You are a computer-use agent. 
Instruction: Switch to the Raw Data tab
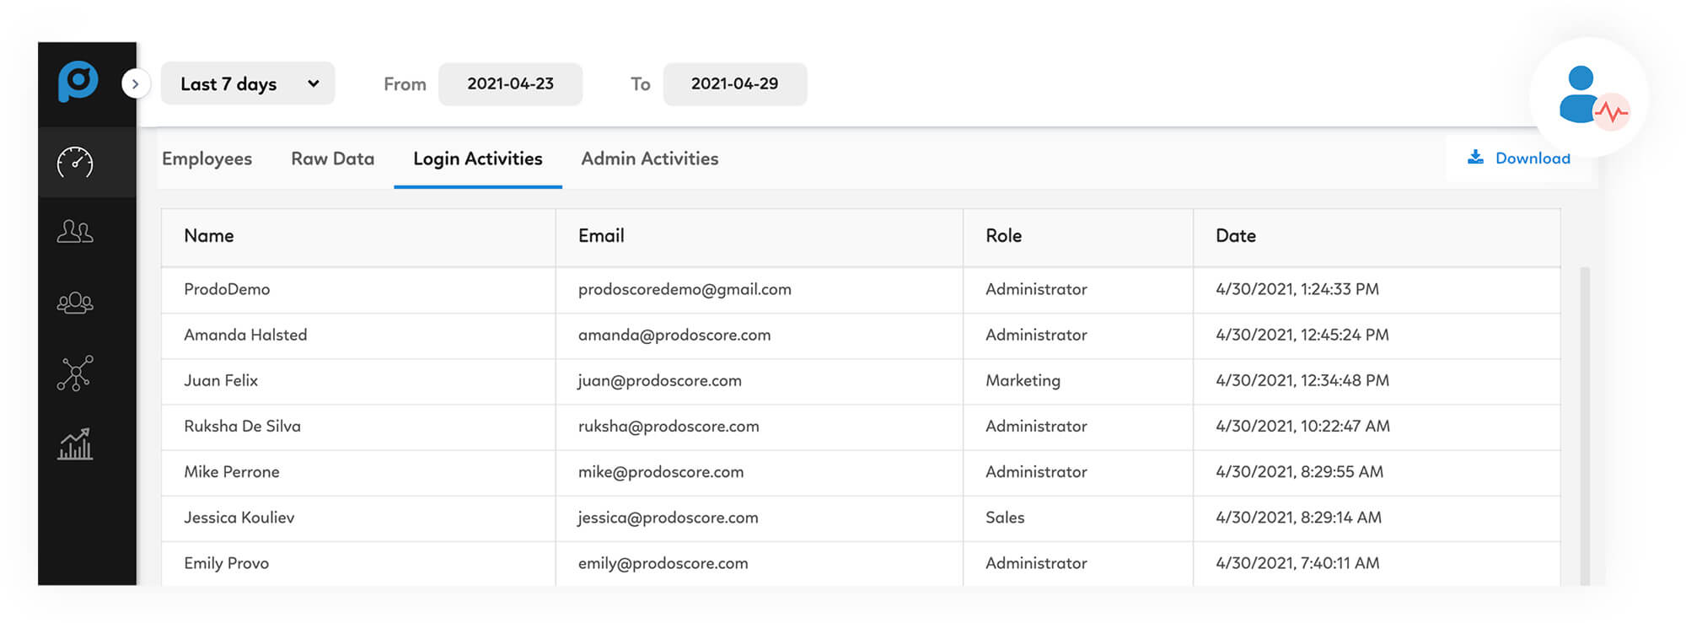[x=332, y=158]
